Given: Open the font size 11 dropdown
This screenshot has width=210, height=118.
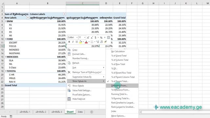Looking at the screenshot, I should click(x=85, y=37).
